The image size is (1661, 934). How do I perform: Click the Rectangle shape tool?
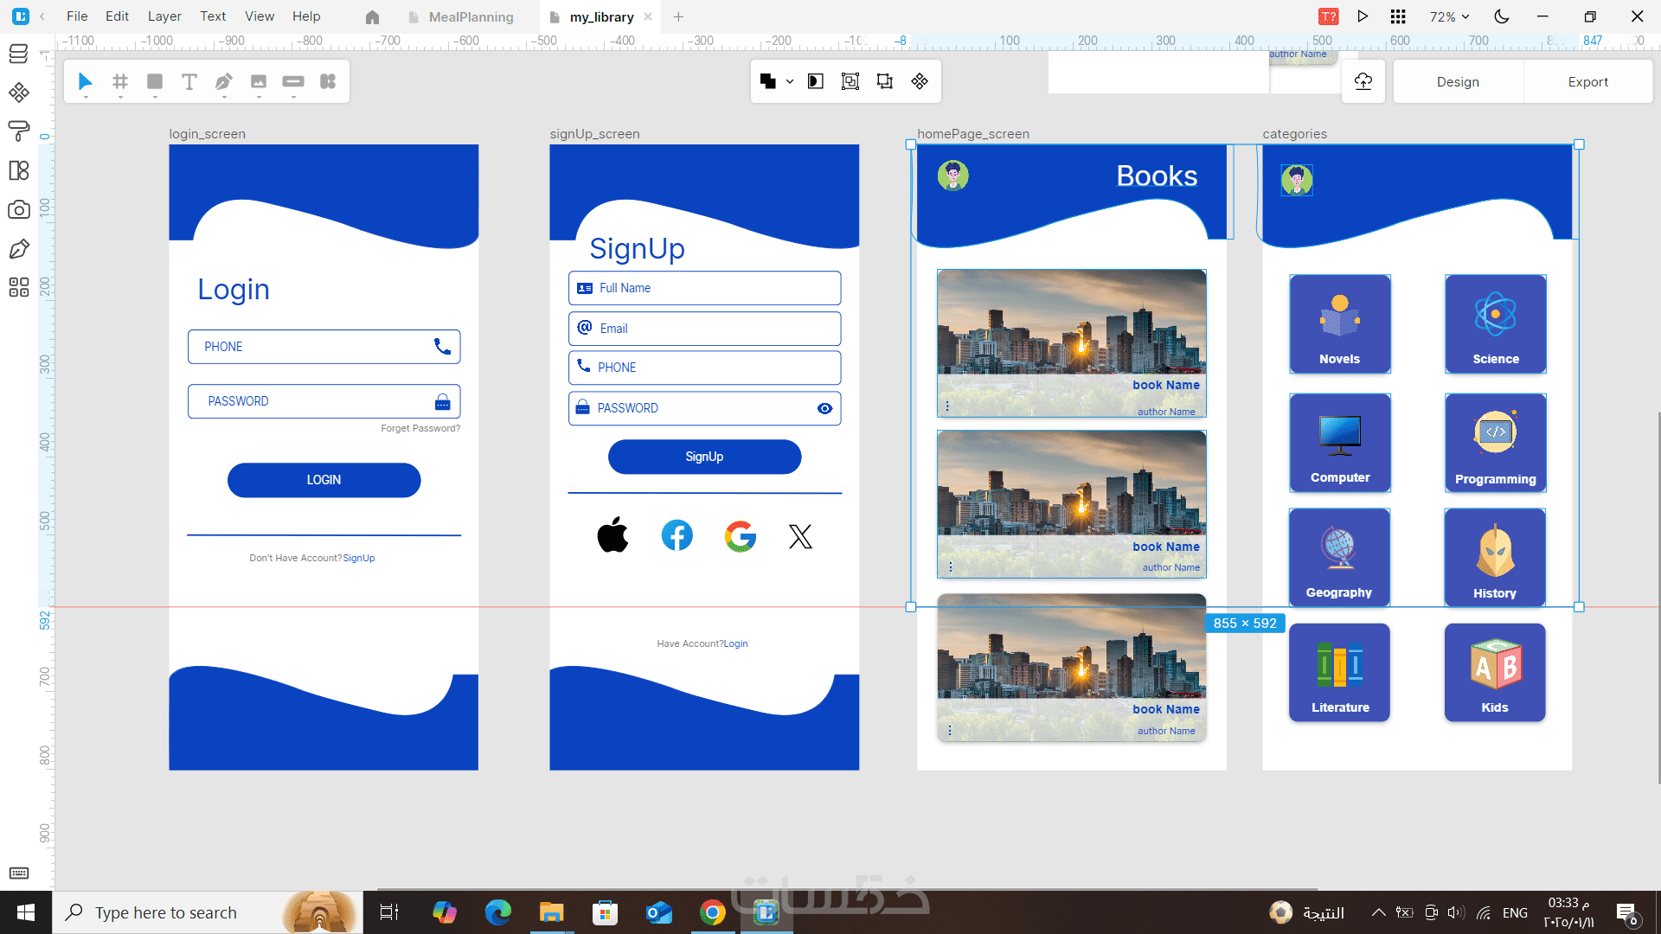(155, 81)
